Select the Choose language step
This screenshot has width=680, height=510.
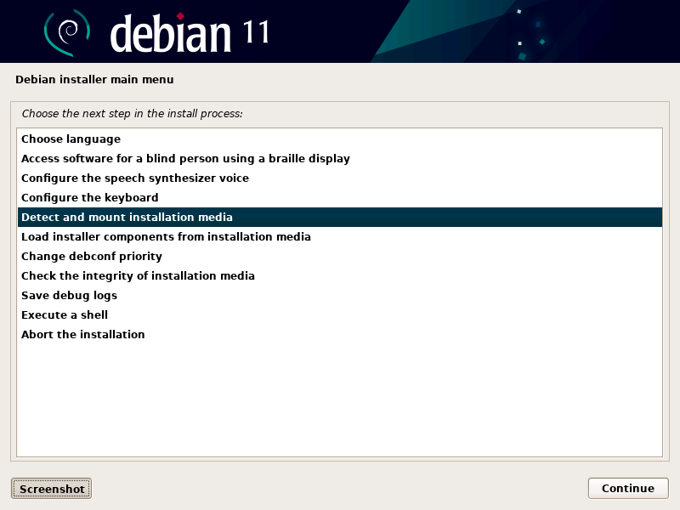(x=340, y=139)
